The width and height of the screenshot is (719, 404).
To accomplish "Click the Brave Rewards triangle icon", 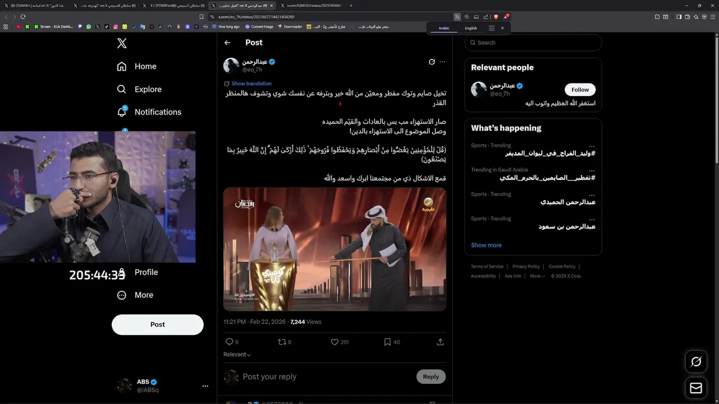I will point(506,17).
